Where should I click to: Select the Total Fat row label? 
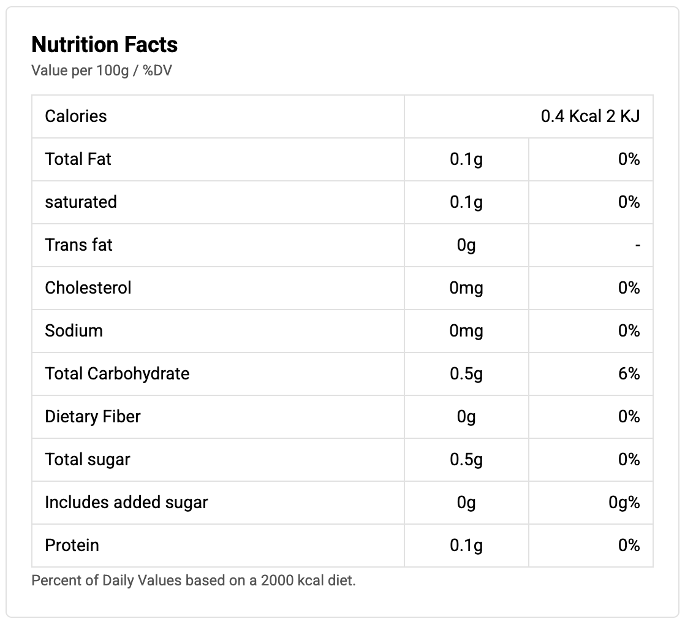click(x=78, y=159)
